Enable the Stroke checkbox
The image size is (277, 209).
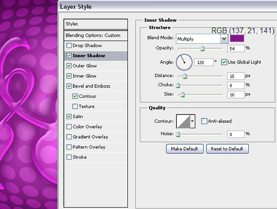[69, 157]
